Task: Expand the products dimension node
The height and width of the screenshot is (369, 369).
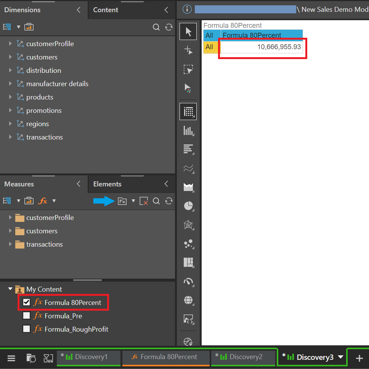Action: click(10, 97)
